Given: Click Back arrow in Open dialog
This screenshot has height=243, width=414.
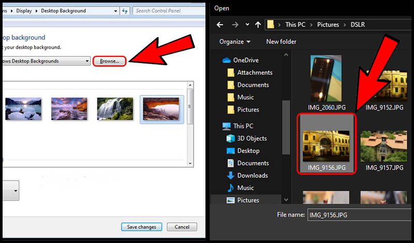Looking at the screenshot, I should tap(220, 25).
